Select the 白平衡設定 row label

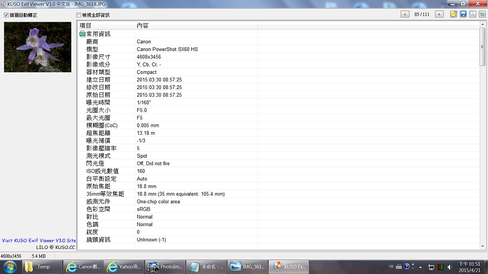(101, 179)
